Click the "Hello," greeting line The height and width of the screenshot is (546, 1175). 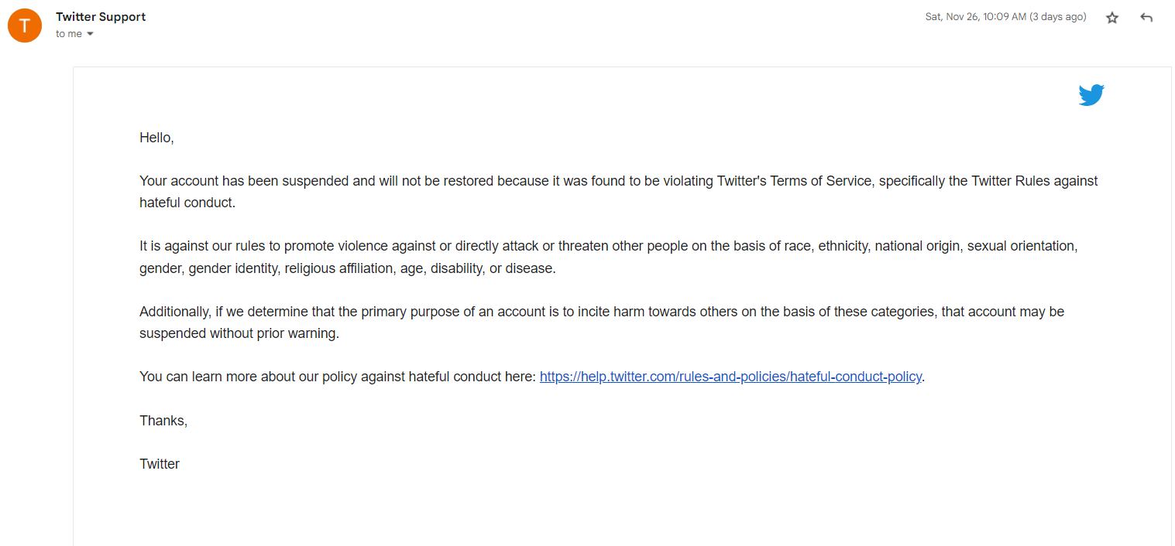point(156,138)
